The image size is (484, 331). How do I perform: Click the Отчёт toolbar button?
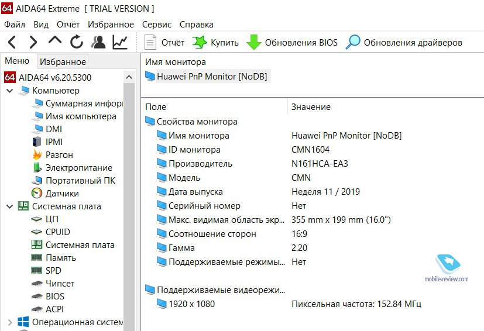[x=164, y=42]
